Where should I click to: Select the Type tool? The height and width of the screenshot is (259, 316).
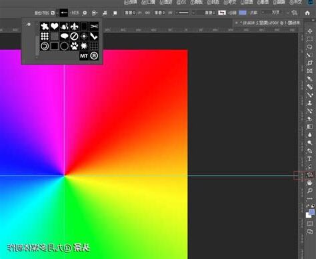pos(310,159)
